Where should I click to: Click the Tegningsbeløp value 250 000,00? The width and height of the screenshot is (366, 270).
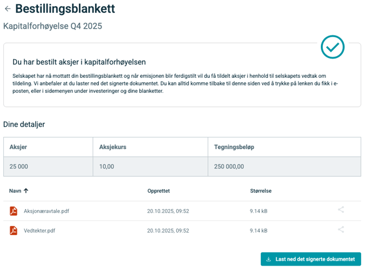pyautogui.click(x=229, y=167)
